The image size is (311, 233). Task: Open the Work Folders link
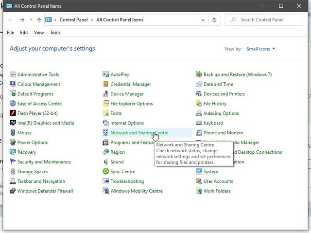click(217, 191)
